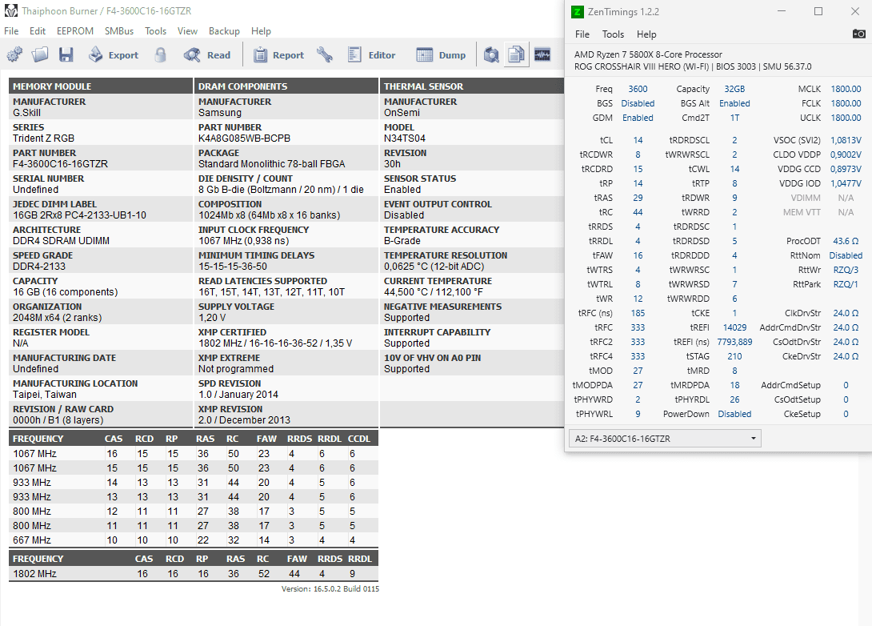Open the Editor from the toolbar
Screen dimensions: 872x626
click(371, 54)
